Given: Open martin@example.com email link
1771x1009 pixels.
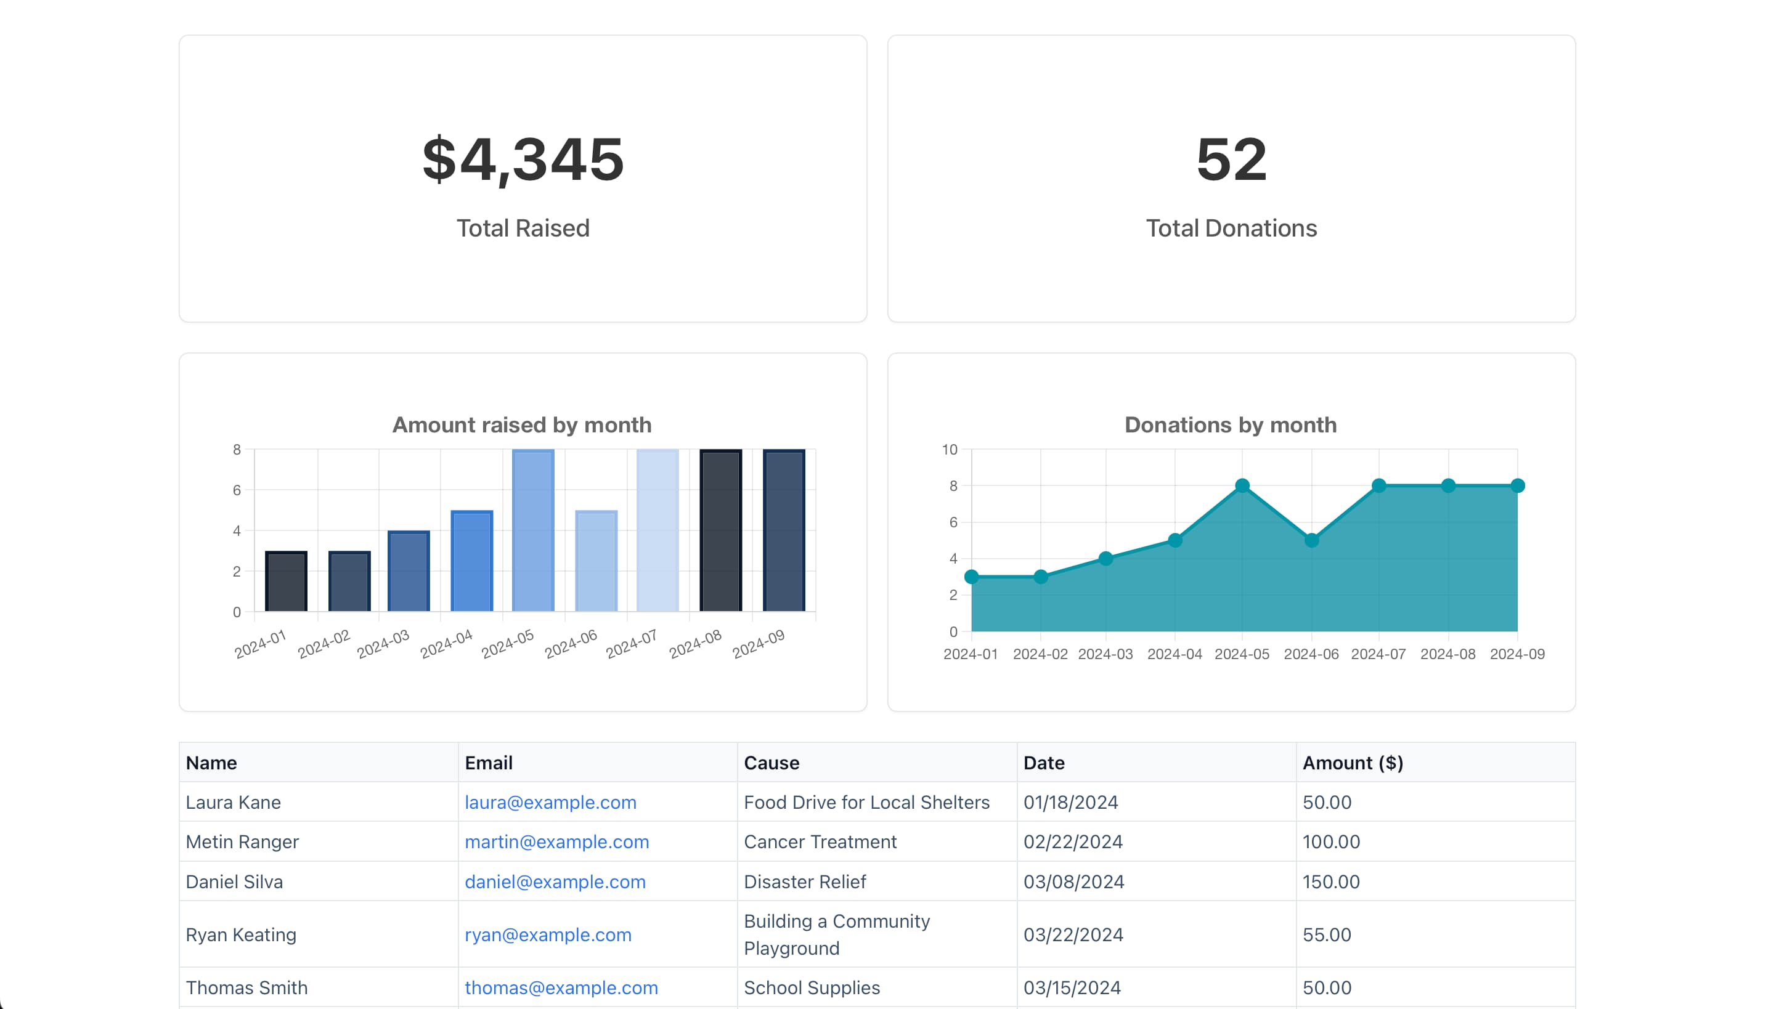Looking at the screenshot, I should 556,841.
